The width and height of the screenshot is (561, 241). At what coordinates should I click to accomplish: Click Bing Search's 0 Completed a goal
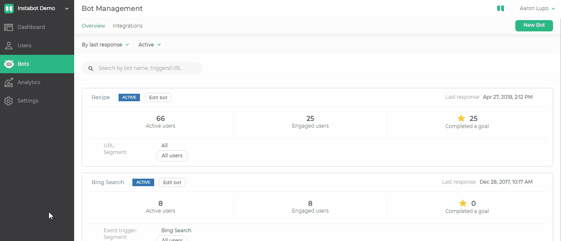click(467, 207)
